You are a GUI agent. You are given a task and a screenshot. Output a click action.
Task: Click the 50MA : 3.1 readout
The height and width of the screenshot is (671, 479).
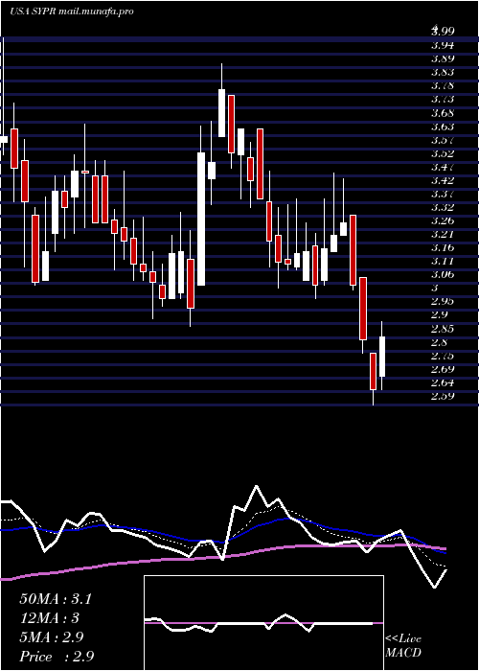point(56,599)
